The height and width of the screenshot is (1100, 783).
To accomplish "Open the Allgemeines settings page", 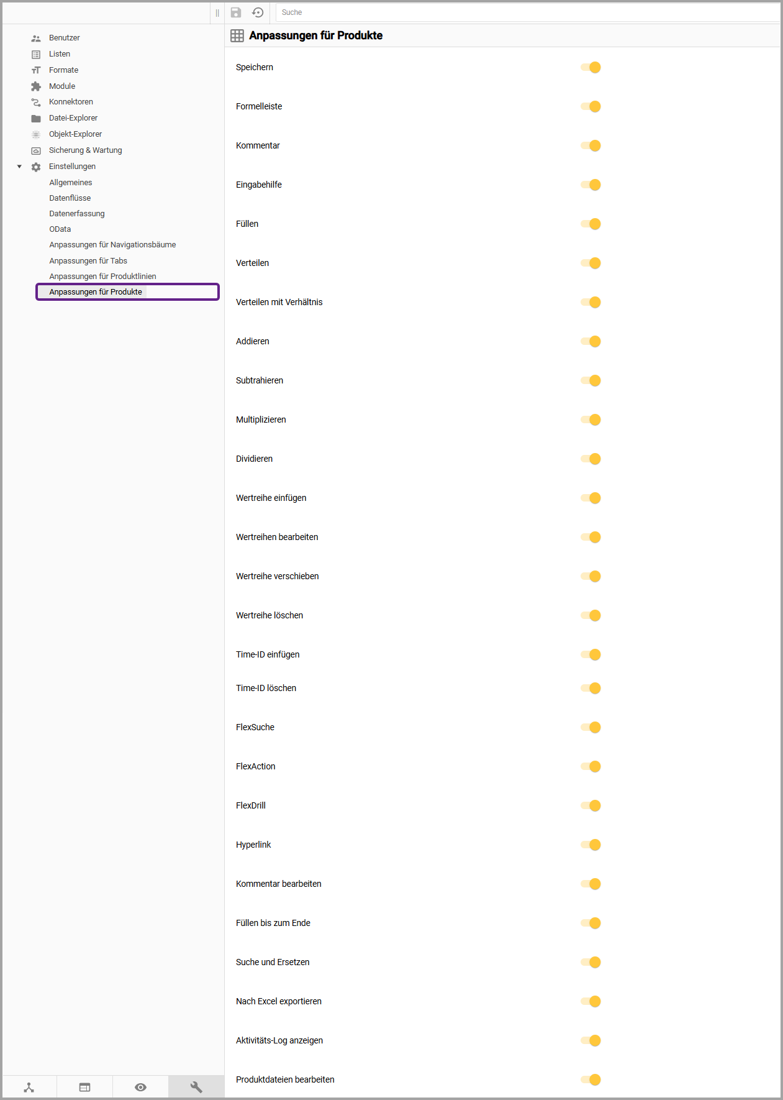I will [x=71, y=183].
